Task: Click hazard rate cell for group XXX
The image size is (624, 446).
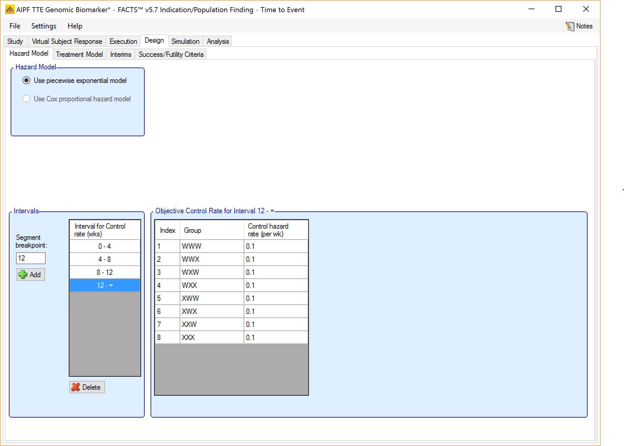Action: coord(275,337)
